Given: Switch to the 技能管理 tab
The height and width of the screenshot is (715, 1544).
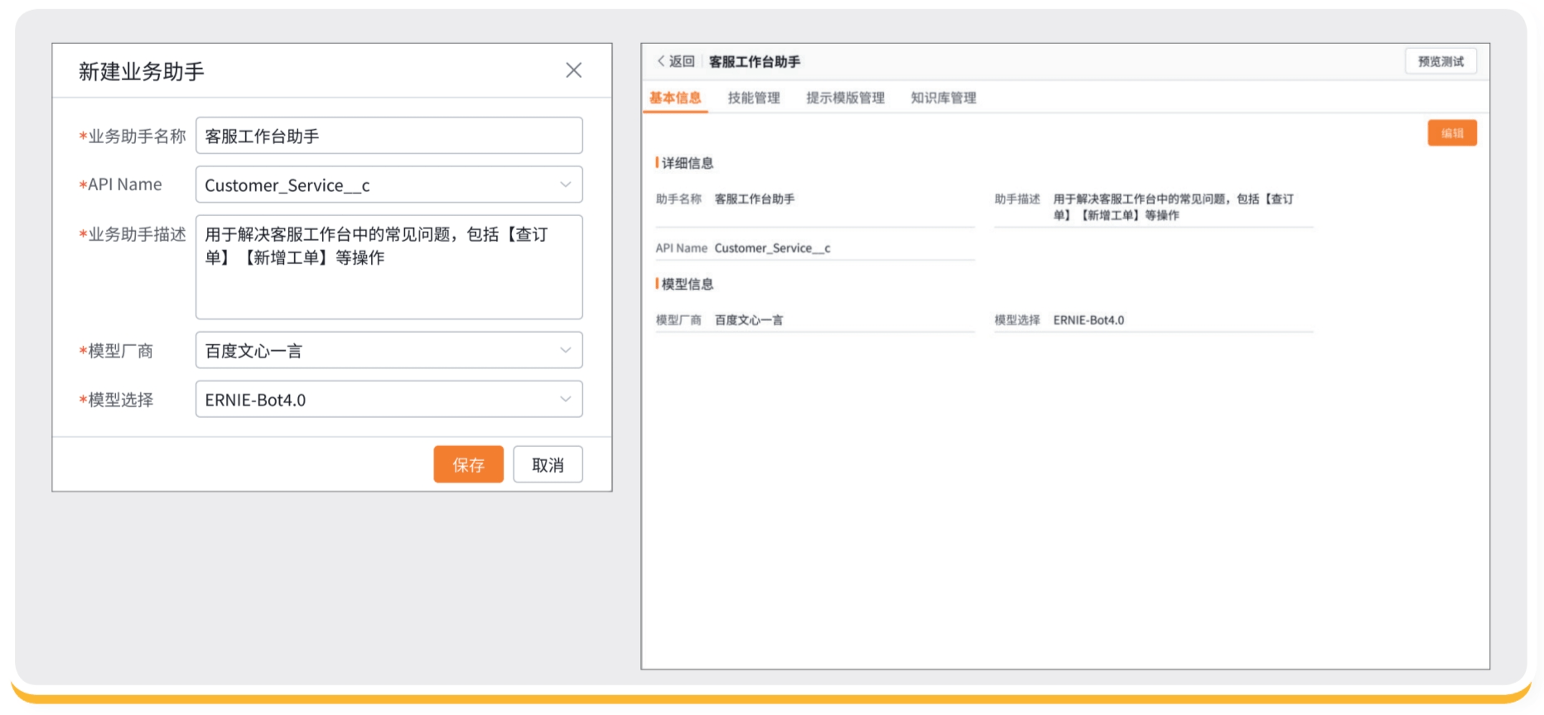Looking at the screenshot, I should coord(754,98).
